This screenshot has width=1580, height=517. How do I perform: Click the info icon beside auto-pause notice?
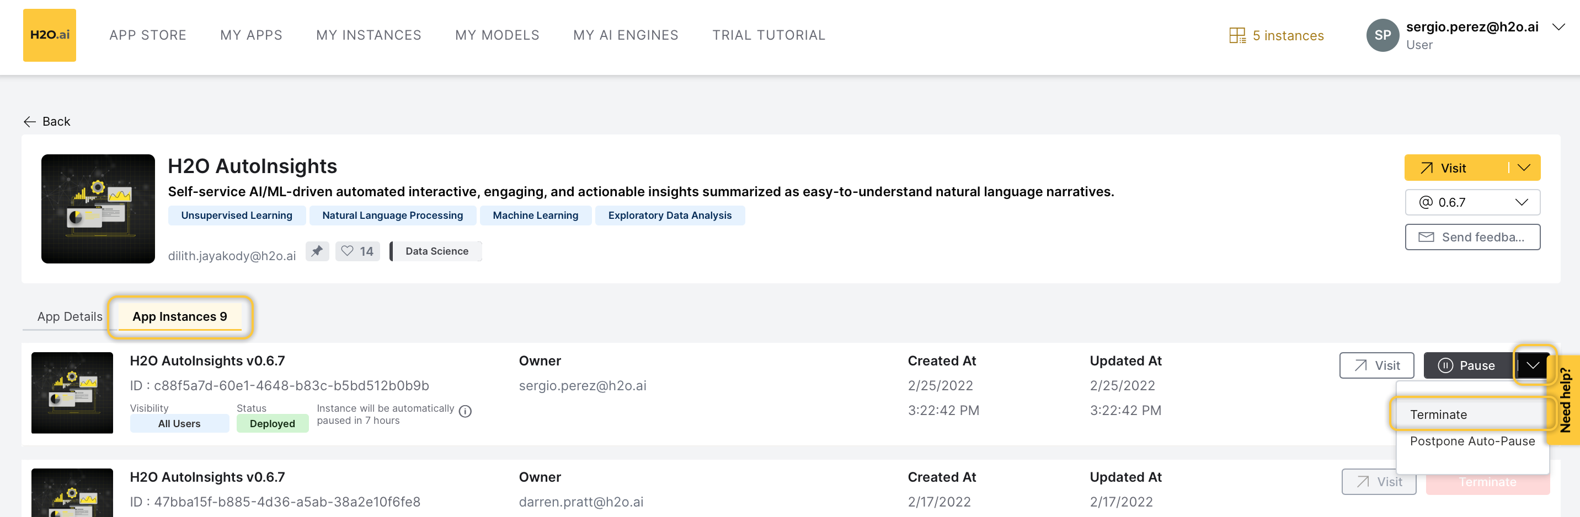tap(466, 411)
